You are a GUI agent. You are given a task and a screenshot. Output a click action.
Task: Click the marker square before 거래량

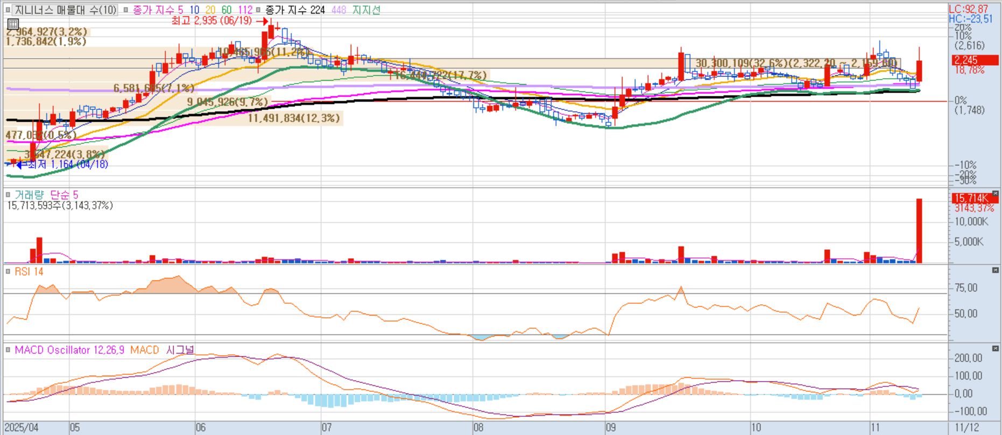tap(8, 195)
